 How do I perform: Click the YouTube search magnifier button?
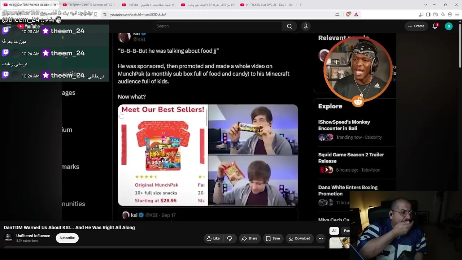tap(289, 26)
